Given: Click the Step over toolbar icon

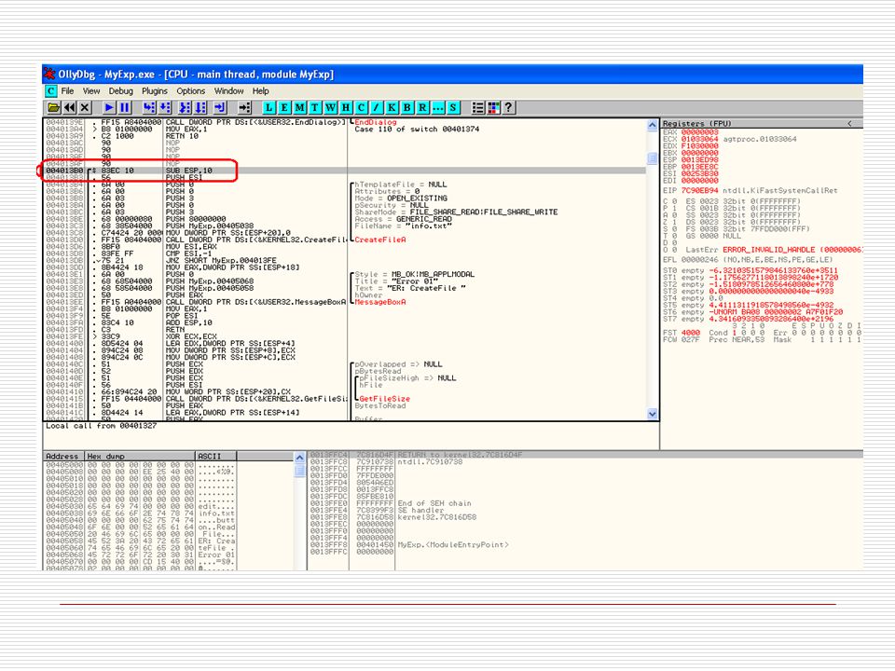Looking at the screenshot, I should point(165,107).
